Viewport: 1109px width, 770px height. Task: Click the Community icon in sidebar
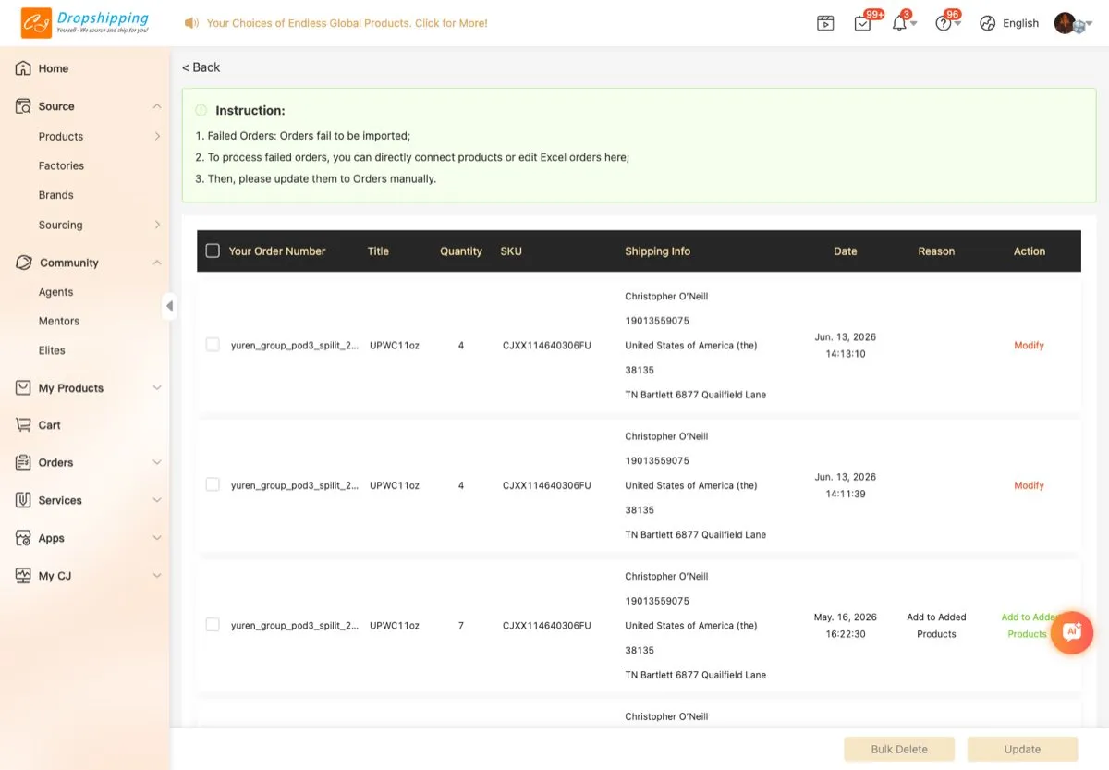[23, 263]
